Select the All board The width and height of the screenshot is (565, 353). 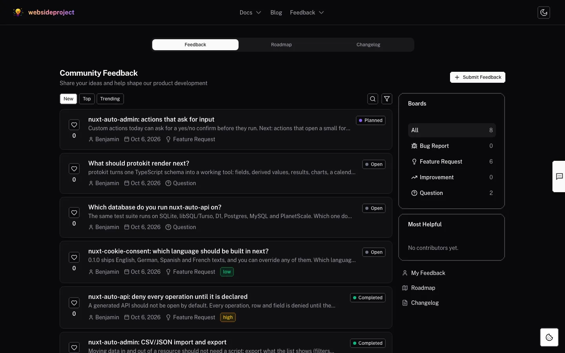click(x=452, y=130)
